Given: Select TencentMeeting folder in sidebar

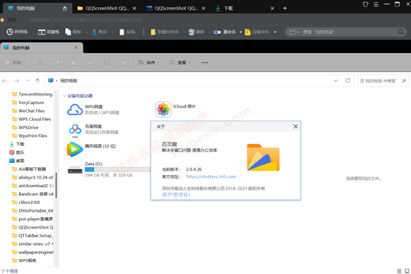Looking at the screenshot, I should pyautogui.click(x=32, y=94).
